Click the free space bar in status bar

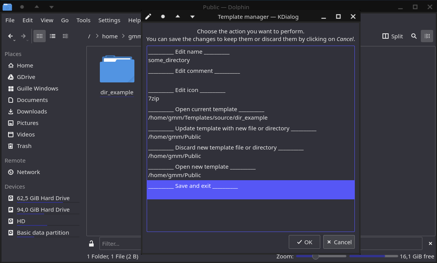pos(374,256)
